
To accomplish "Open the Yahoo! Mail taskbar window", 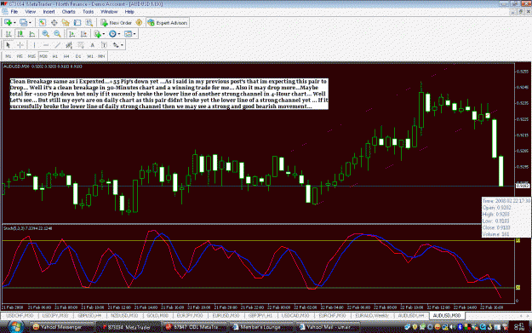I will click(329, 327).
